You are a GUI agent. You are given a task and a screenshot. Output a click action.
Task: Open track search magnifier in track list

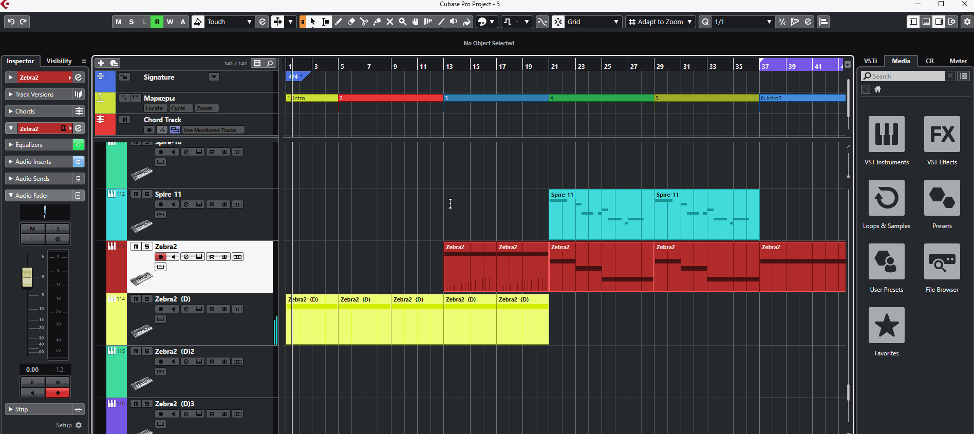(270, 63)
